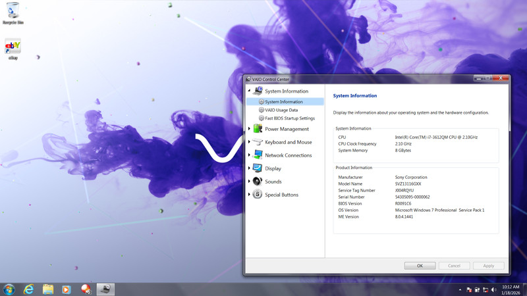Expand the Keyboard and Mouse group
Image resolution: width=527 pixels, height=296 pixels.
click(x=249, y=142)
